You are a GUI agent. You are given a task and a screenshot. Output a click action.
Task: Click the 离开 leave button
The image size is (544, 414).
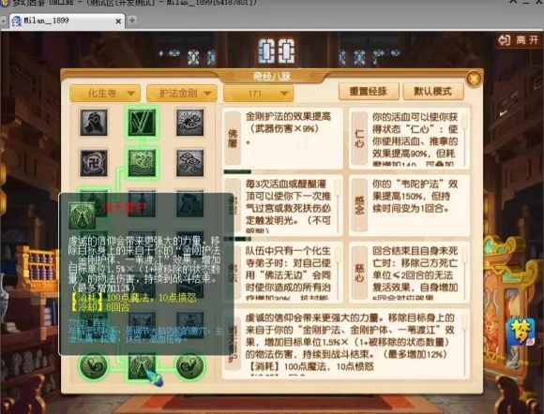519,40
